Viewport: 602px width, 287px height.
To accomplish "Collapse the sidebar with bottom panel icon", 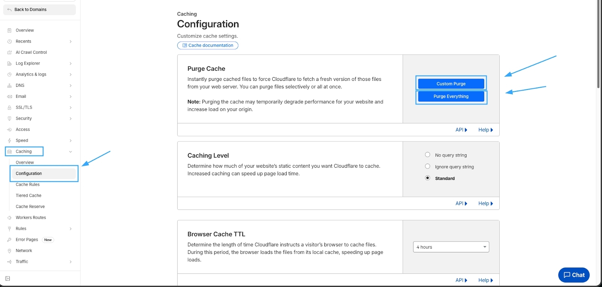I will coord(8,279).
